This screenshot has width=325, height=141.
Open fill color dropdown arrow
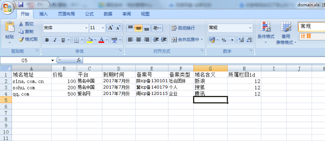click(95, 40)
